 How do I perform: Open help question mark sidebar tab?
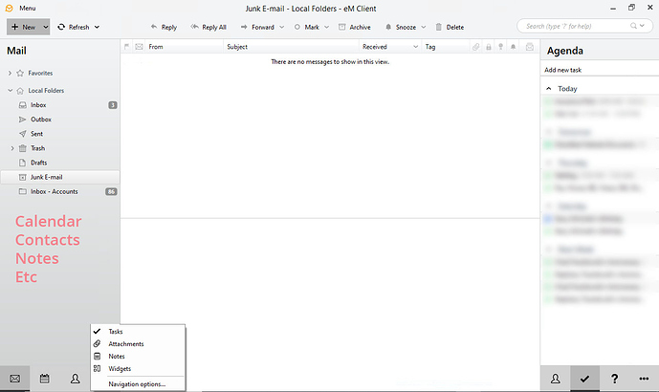tap(614, 379)
